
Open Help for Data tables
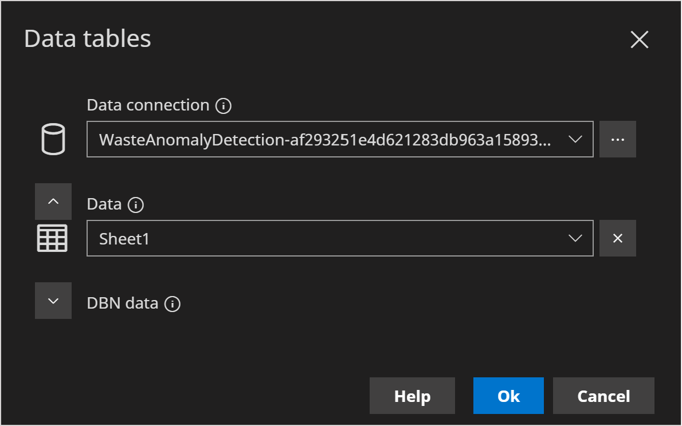click(412, 396)
